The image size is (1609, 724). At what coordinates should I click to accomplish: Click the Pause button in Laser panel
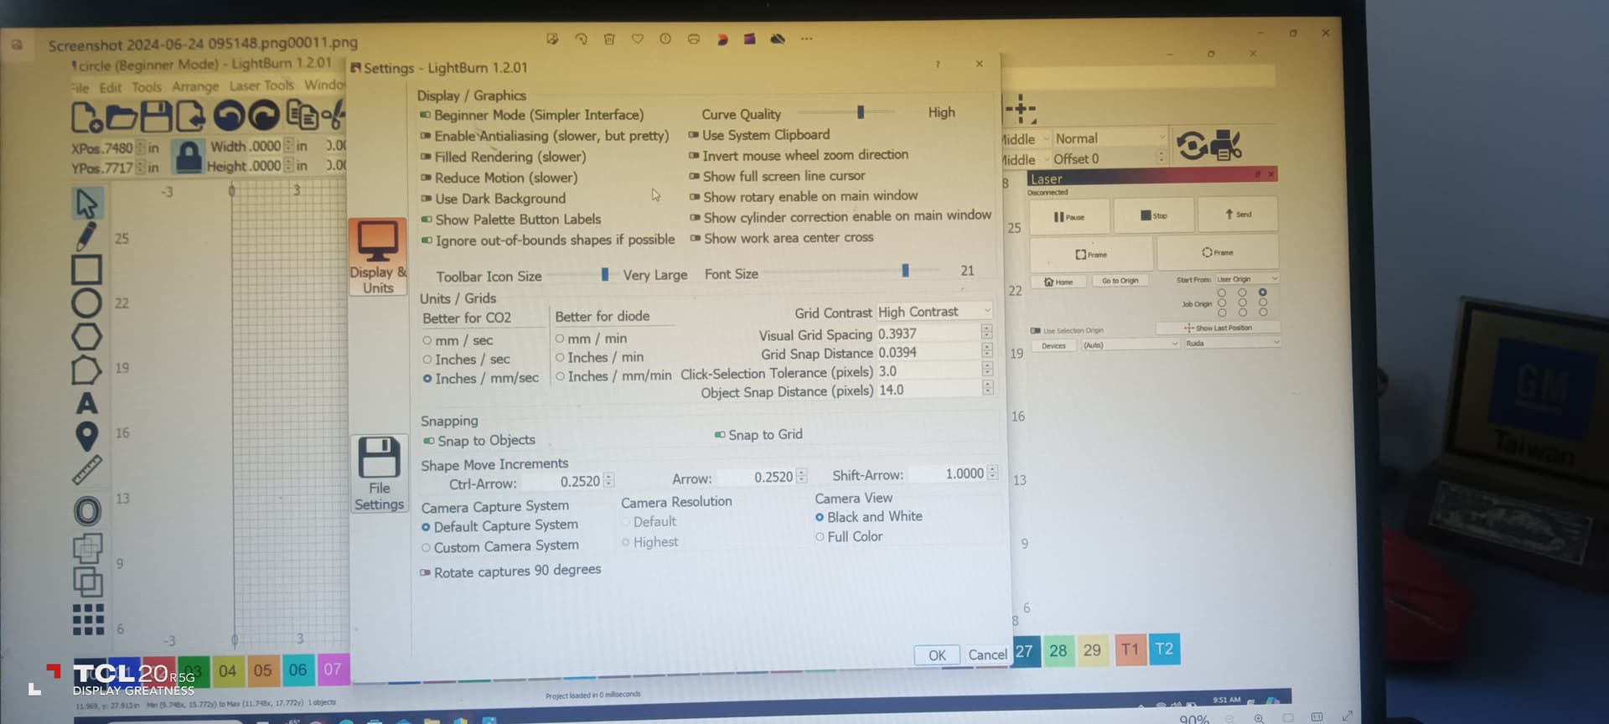1069,216
